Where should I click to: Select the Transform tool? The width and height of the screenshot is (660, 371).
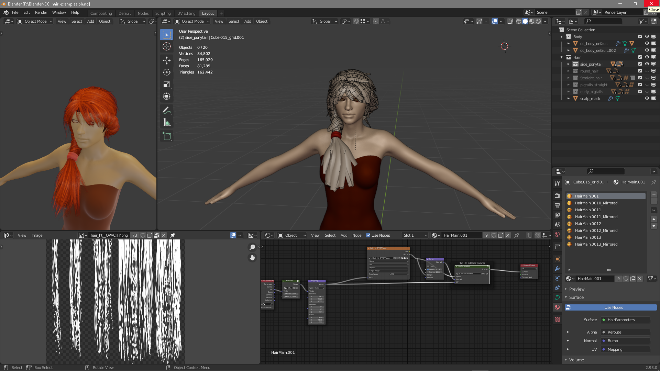167,97
